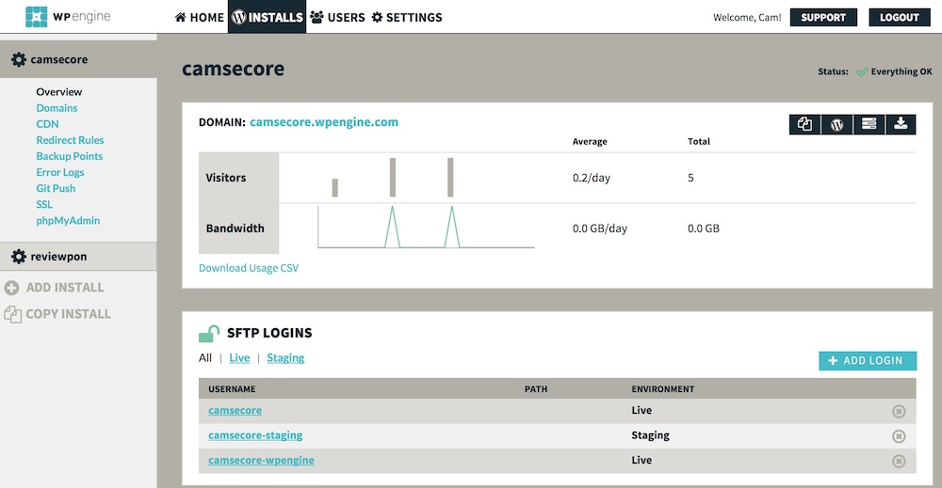Select the camsecore install in sidebar
The width and height of the screenshot is (942, 488).
[78, 59]
